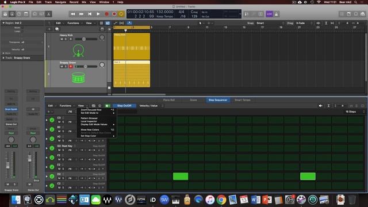Image resolution: width=368 pixels, height=207 pixels.
Task: Toggle the purple Count-in button
Action: [x=269, y=14]
